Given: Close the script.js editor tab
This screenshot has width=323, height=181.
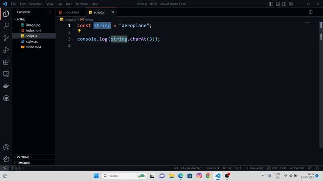Looking at the screenshot, I should (x=113, y=12).
